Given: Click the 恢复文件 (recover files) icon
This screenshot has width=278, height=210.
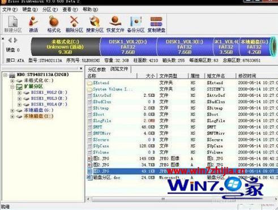Looking at the screenshot, I should point(116,24).
